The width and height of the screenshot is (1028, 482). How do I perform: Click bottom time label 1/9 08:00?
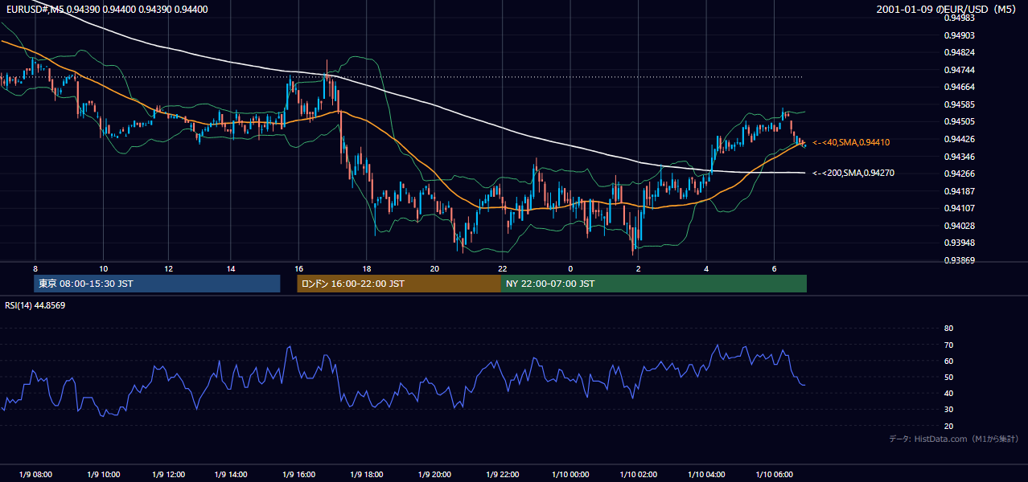click(x=36, y=475)
